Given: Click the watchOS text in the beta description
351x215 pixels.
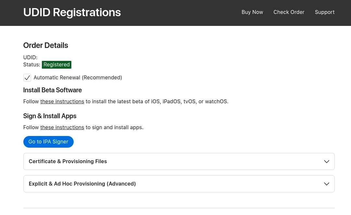Looking at the screenshot, I should pos(216,102).
